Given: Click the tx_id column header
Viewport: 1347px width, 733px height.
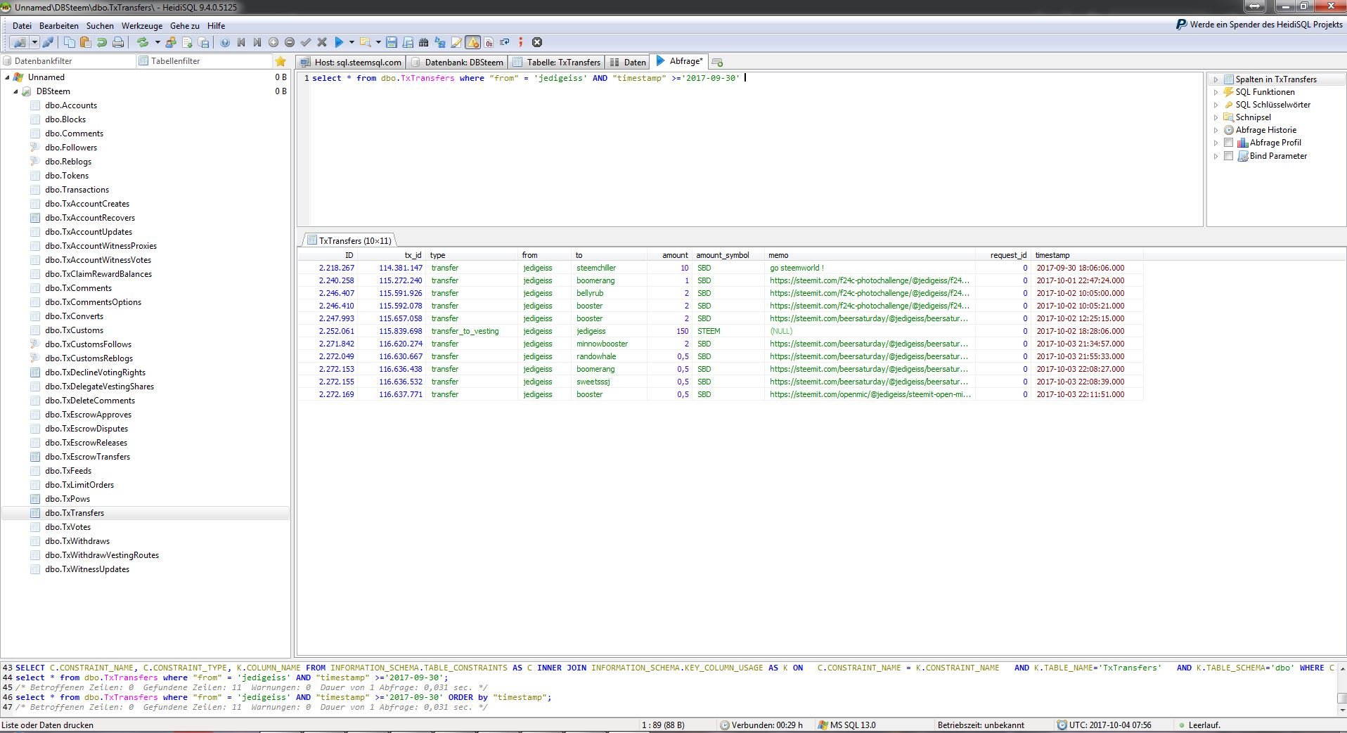Looking at the screenshot, I should coord(392,255).
